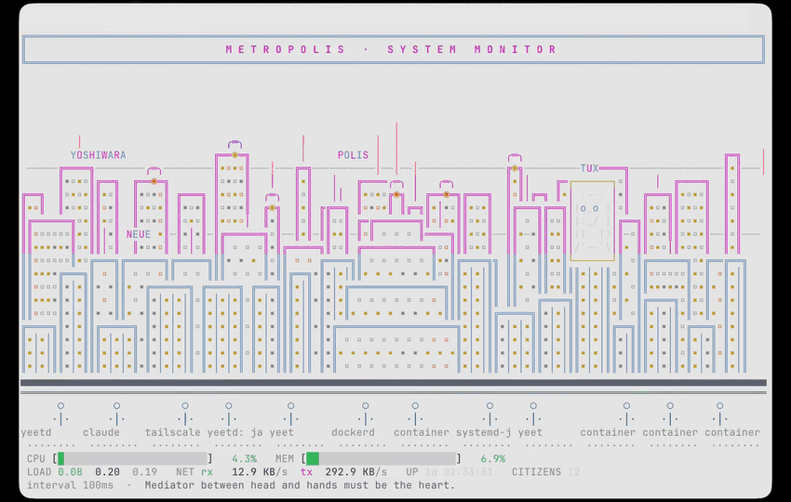Viewport: 791px width, 502px height.
Task: Click the rx 12.9 KB/s network value
Action: pos(244,472)
